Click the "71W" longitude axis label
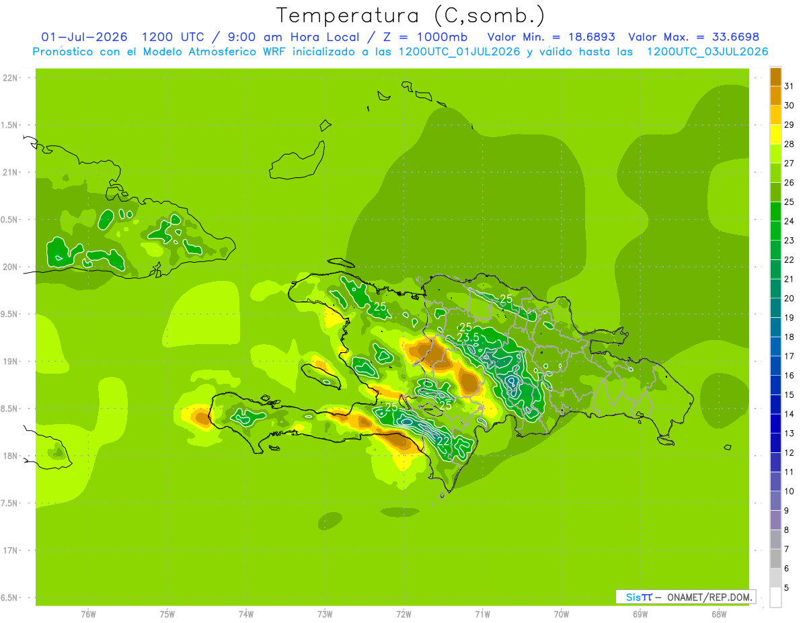 482,614
